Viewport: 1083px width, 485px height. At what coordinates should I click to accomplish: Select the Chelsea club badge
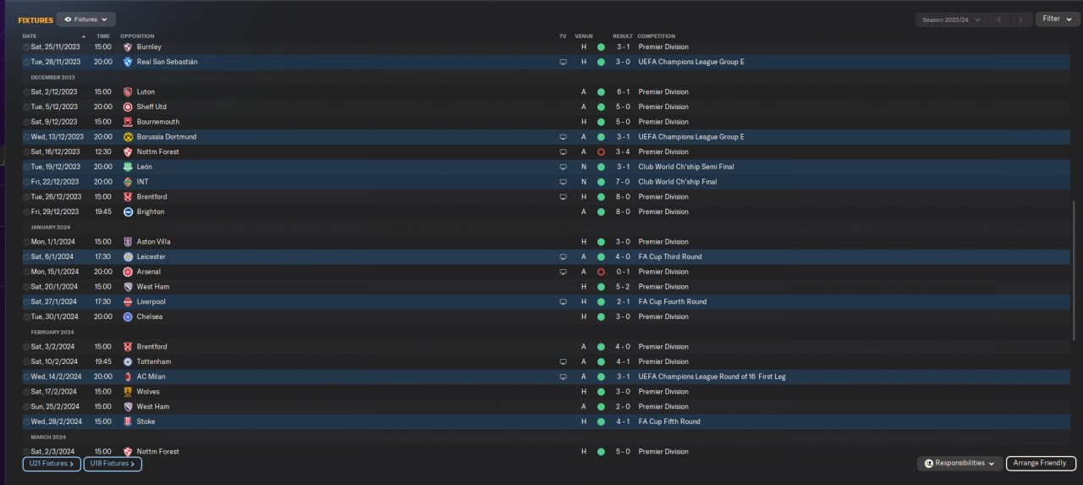click(128, 317)
